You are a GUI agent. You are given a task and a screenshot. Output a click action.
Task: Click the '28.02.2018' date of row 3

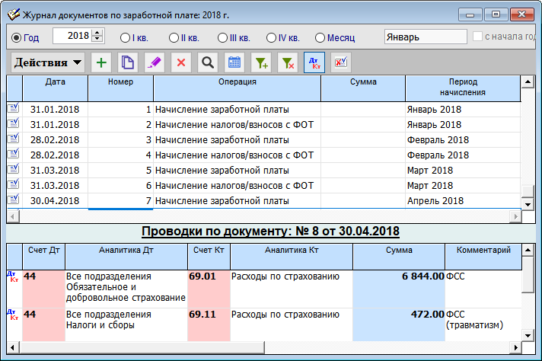pos(55,140)
